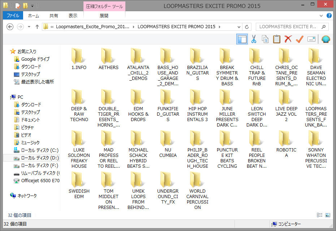This screenshot has width=336, height=231.
Task: Select WORLD CARNIVAL PERCUSSION folder
Action: tap(197, 191)
